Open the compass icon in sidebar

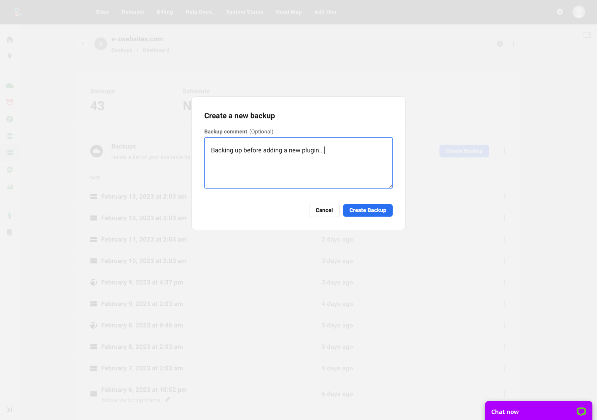coord(10,119)
